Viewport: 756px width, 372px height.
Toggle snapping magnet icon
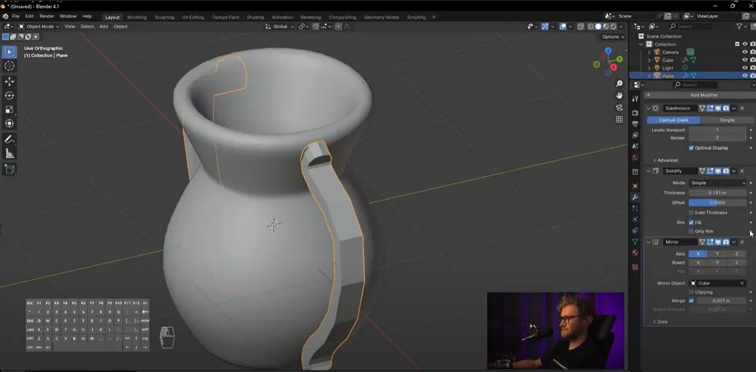(x=316, y=27)
